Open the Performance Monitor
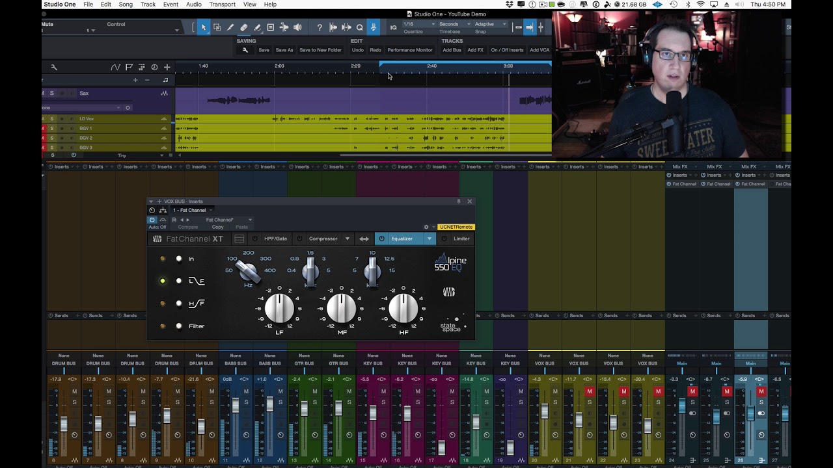 point(410,50)
